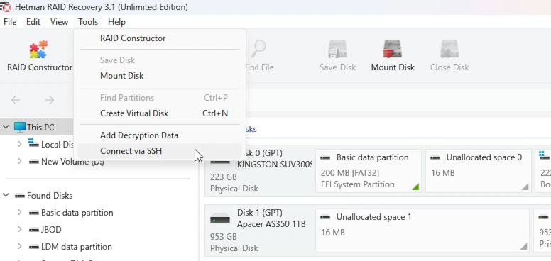Click the forward navigation arrow

50,100
